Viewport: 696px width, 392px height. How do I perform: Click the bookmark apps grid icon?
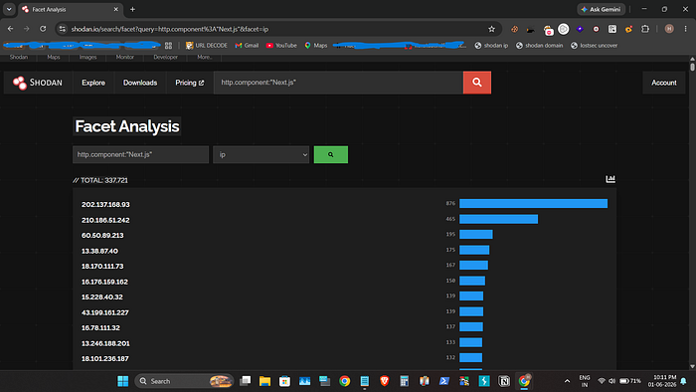[168, 46]
